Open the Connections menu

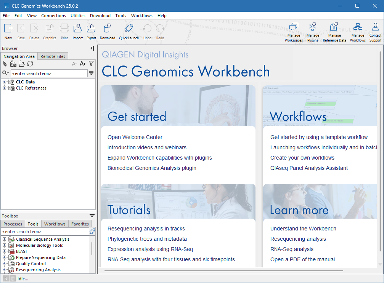point(53,16)
